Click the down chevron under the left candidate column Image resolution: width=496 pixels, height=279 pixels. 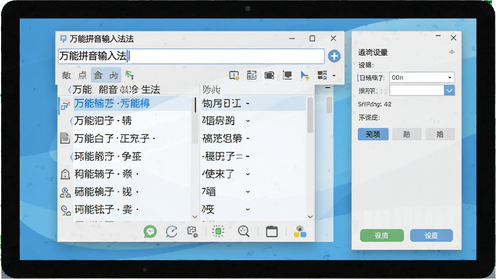pos(195,217)
